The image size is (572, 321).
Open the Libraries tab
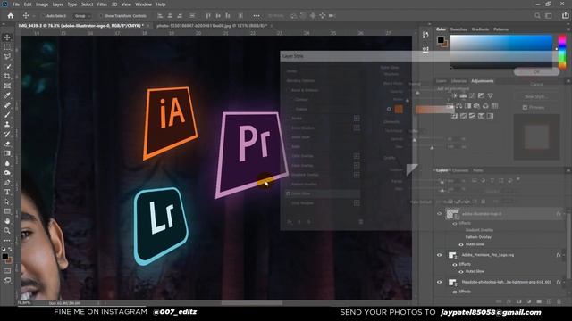458,81
